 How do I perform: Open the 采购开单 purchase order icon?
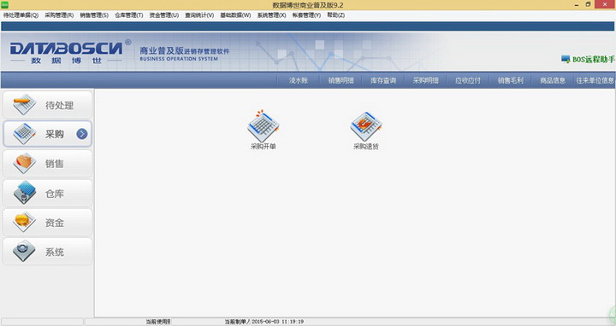tap(264, 130)
